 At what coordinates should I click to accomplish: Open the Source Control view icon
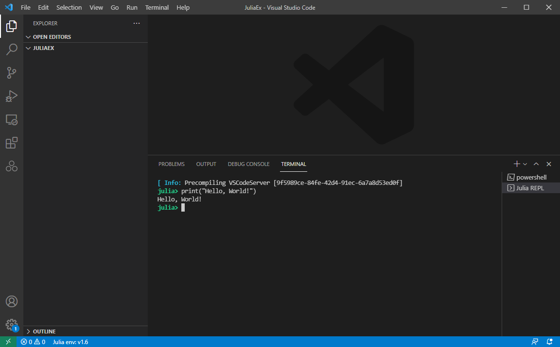pos(12,73)
